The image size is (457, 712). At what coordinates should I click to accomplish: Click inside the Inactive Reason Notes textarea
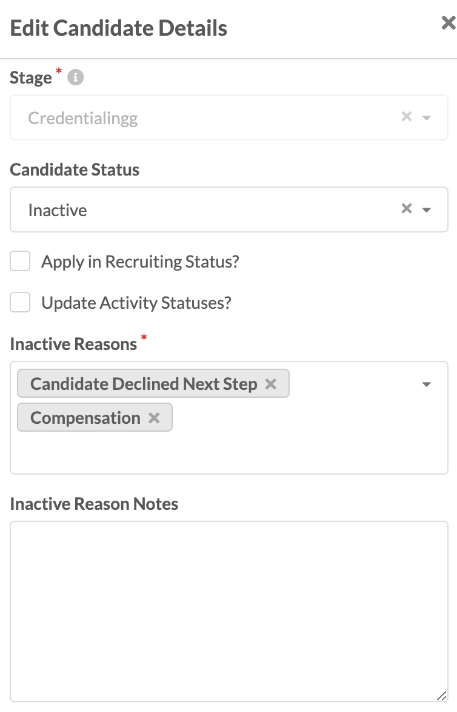point(228,611)
